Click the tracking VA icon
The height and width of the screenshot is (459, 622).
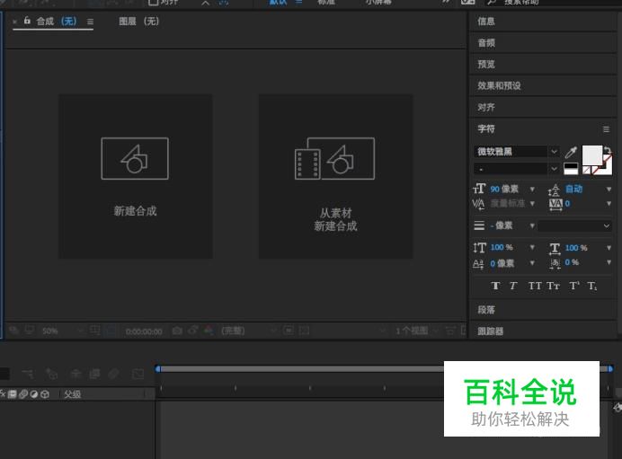(555, 204)
